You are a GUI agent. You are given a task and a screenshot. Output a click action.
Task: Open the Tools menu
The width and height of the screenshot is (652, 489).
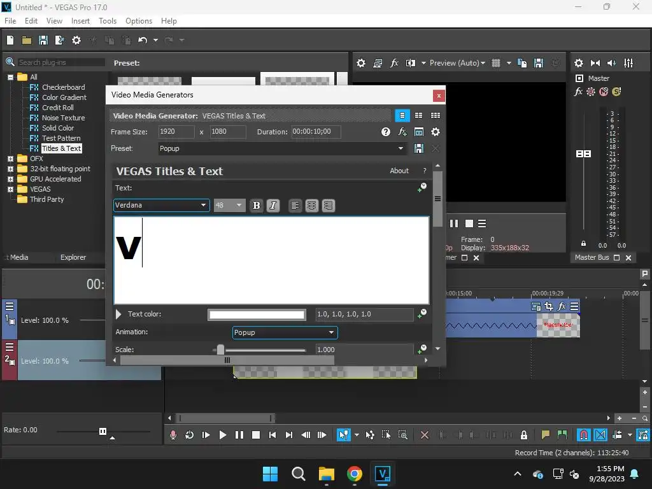point(107,21)
